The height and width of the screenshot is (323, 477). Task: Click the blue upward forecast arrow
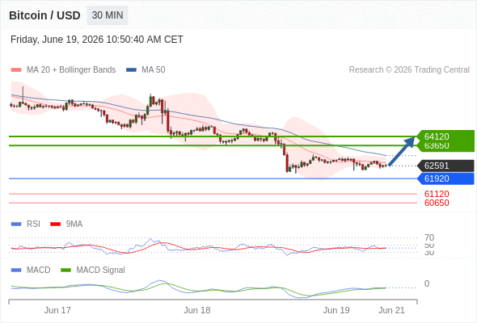pyautogui.click(x=402, y=151)
